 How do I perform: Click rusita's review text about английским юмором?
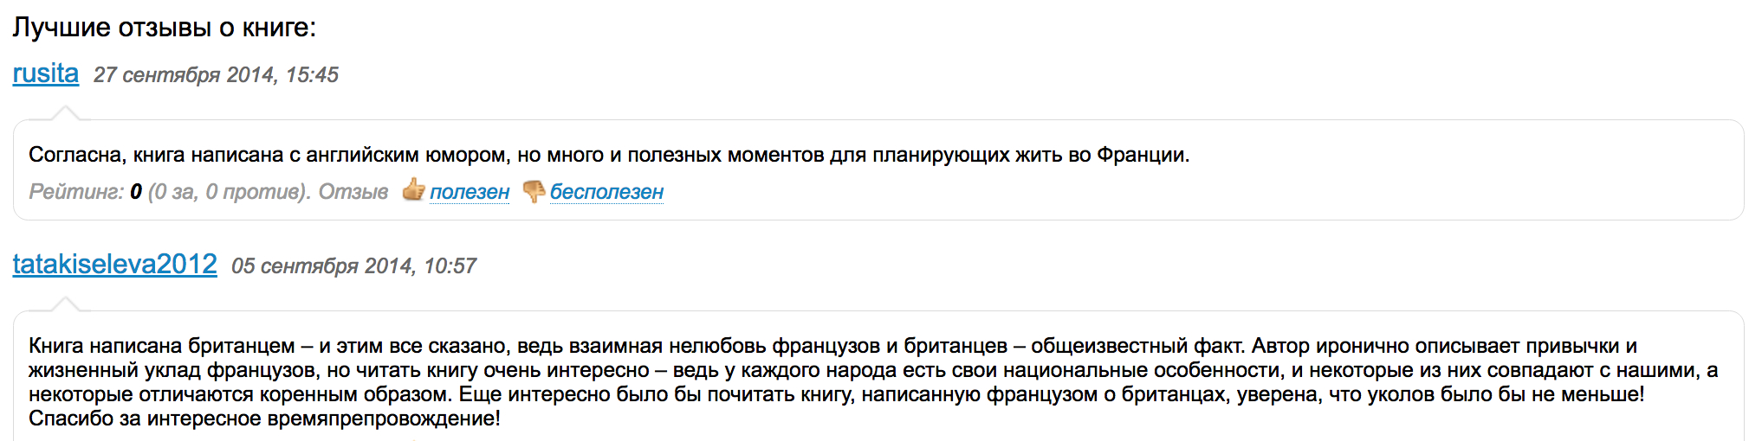608,155
